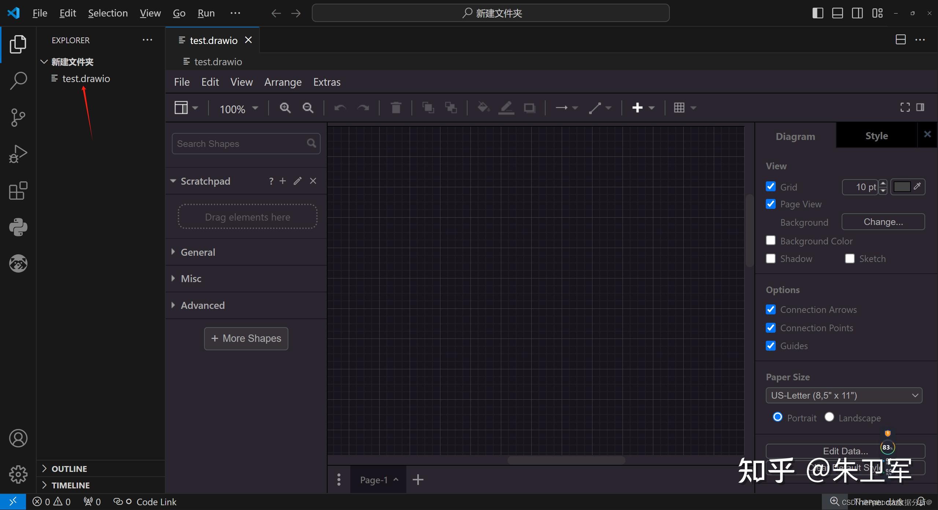Open the US-Letter paper size dropdown

(x=843, y=395)
